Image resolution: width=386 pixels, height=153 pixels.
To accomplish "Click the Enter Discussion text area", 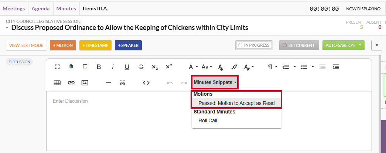I will 209,121.
